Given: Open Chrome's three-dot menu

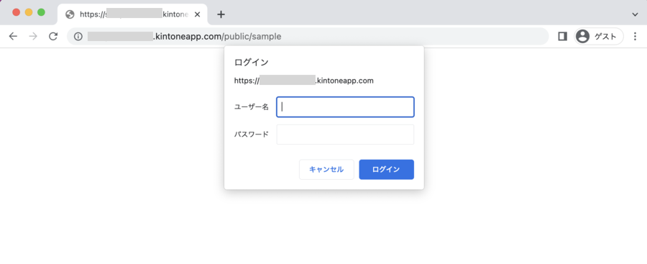Looking at the screenshot, I should click(x=635, y=37).
